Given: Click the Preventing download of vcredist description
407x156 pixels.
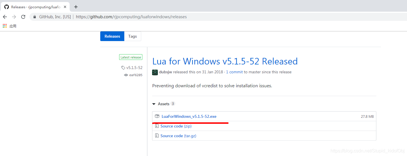Looking at the screenshot, I should [212, 86].
